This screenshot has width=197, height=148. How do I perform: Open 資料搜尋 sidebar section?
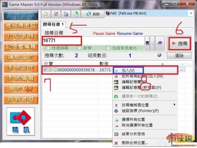(21, 15)
